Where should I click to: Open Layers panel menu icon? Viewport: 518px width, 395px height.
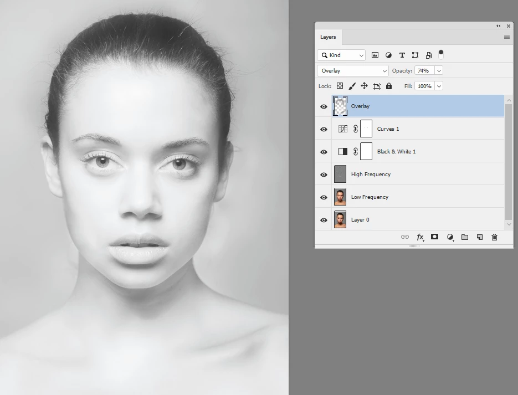507,37
